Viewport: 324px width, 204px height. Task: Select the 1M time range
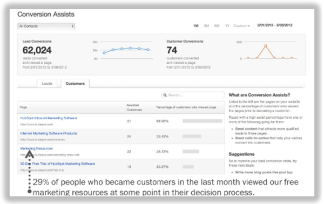pyautogui.click(x=195, y=26)
